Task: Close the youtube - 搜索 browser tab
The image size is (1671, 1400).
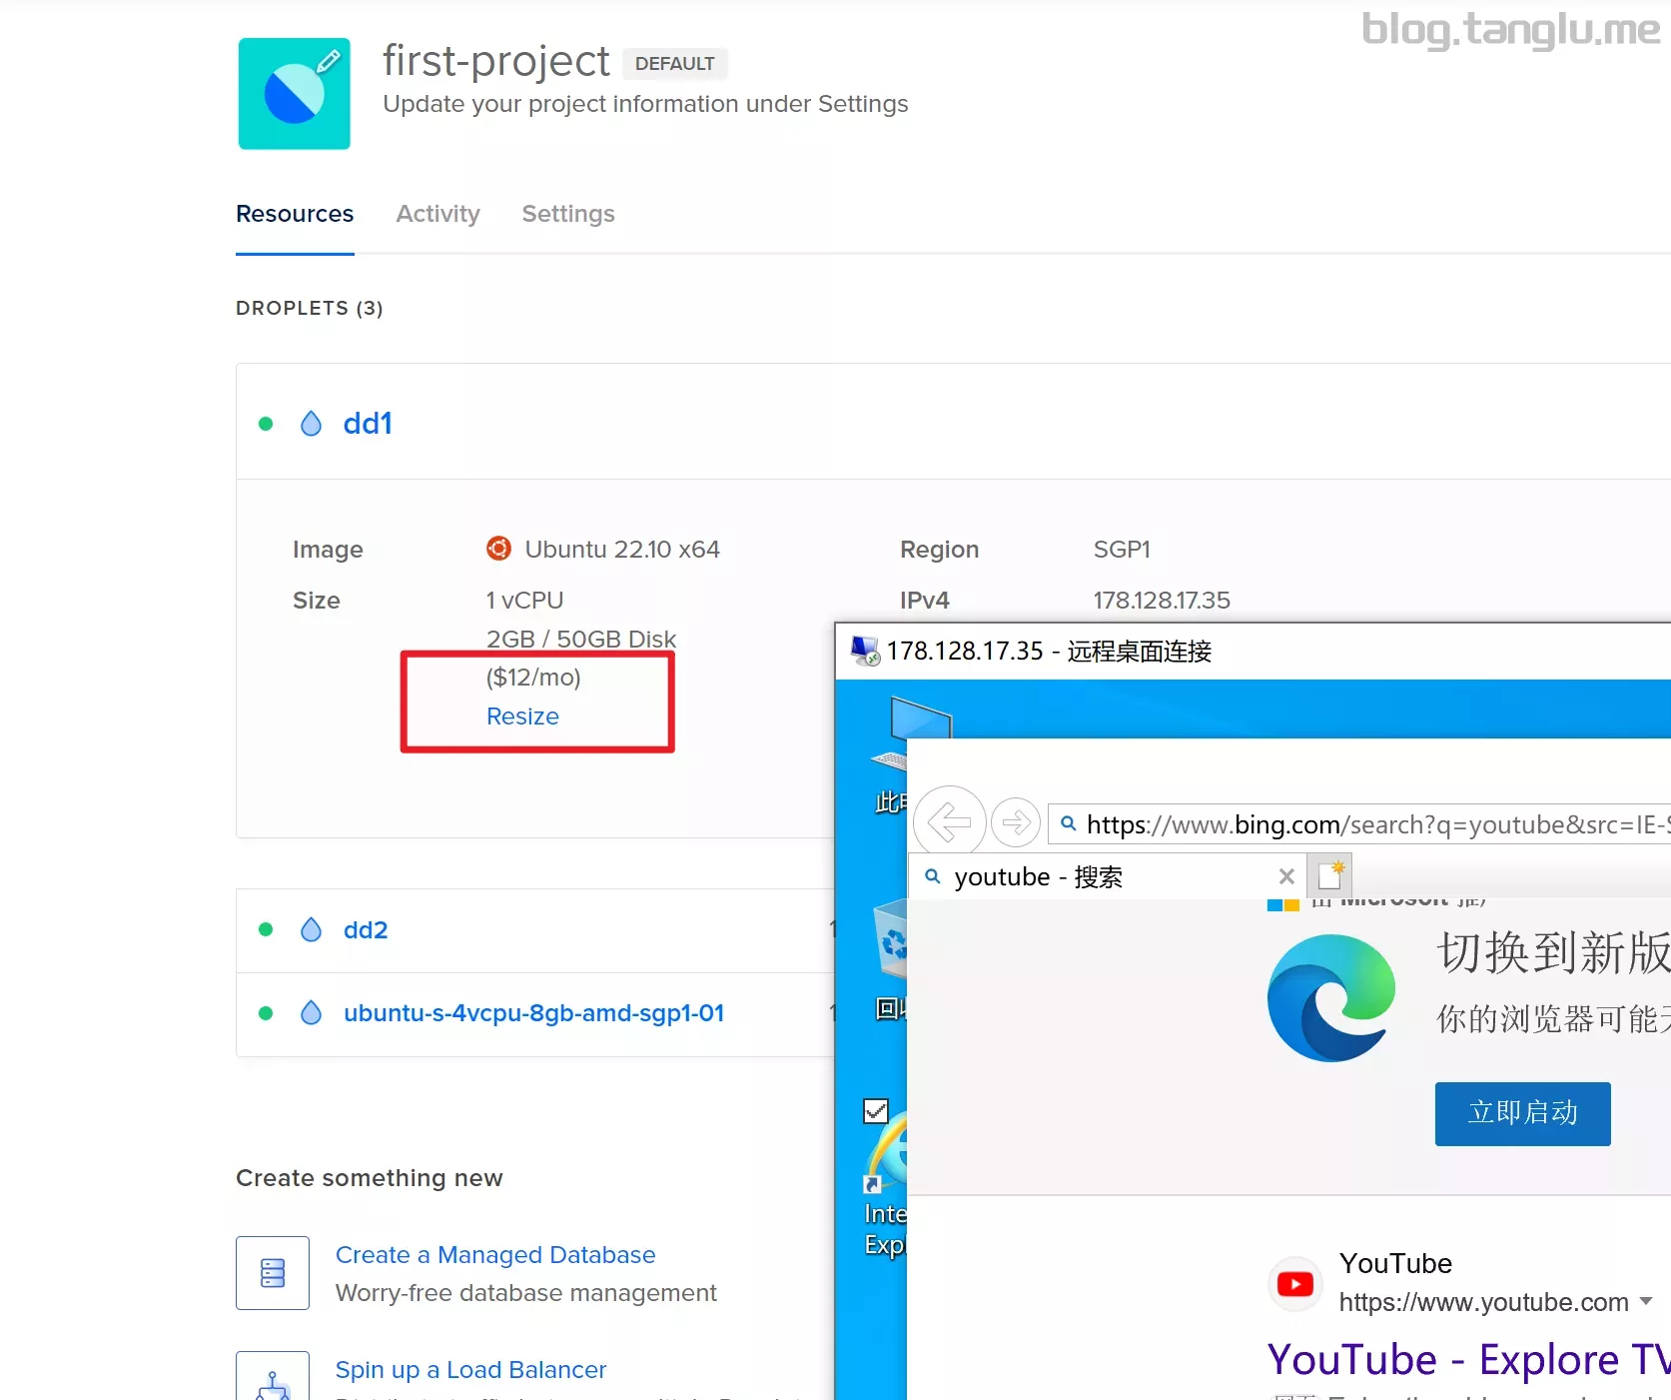Action: pyautogui.click(x=1286, y=876)
